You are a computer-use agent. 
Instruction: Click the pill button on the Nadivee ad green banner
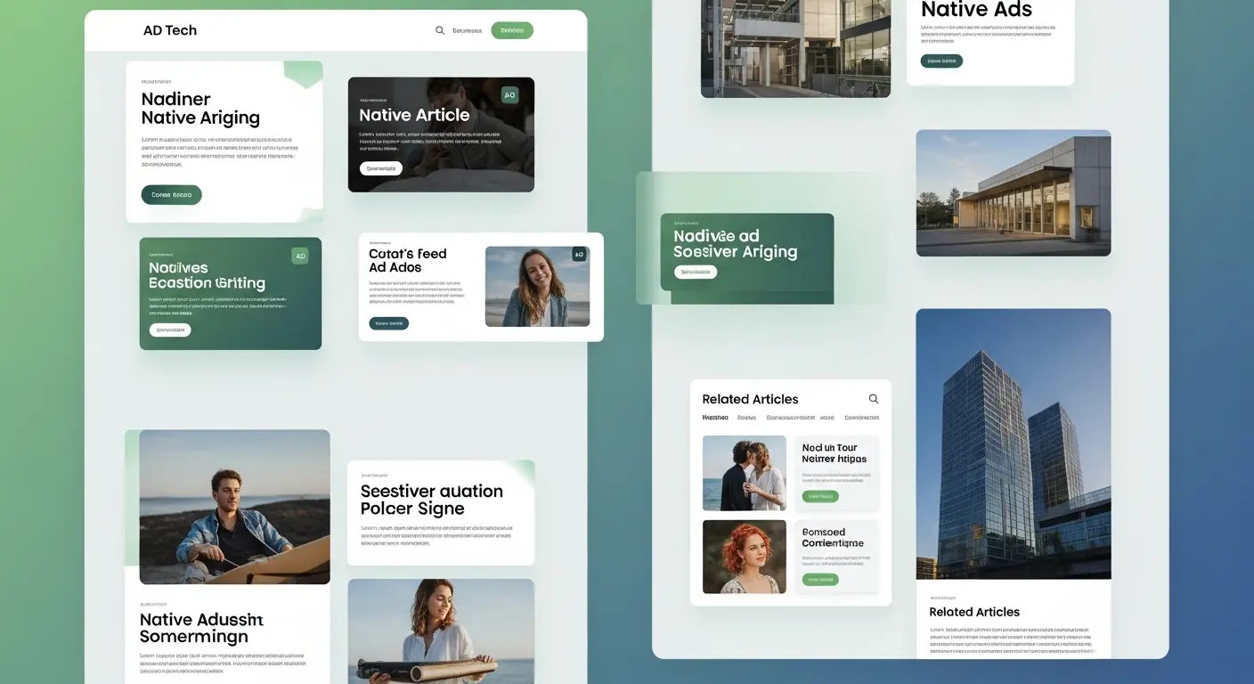point(695,272)
